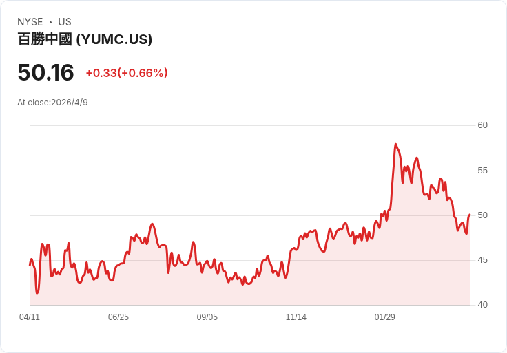Click the 40 price axis label
Screen dimensions: 507x353
tap(482, 305)
